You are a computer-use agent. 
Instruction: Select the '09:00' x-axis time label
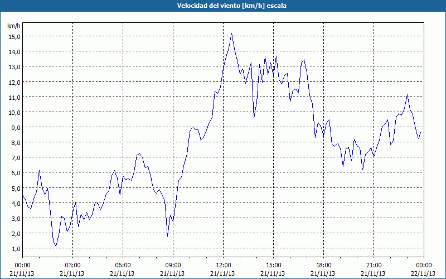(x=173, y=266)
